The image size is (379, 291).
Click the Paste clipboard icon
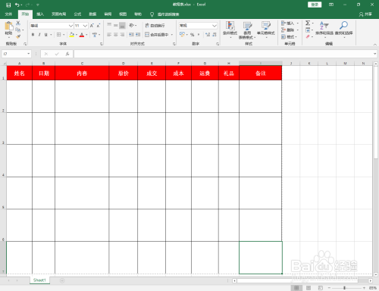click(x=8, y=26)
